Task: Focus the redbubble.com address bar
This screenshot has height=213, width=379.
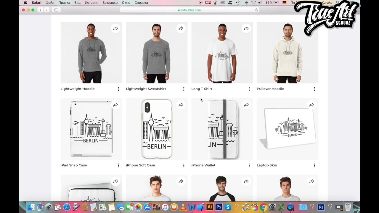Action: point(189,10)
